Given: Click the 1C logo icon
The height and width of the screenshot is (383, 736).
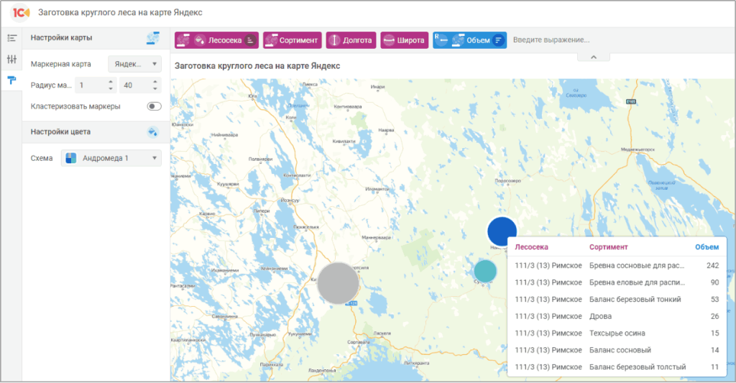Looking at the screenshot, I should coord(21,13).
